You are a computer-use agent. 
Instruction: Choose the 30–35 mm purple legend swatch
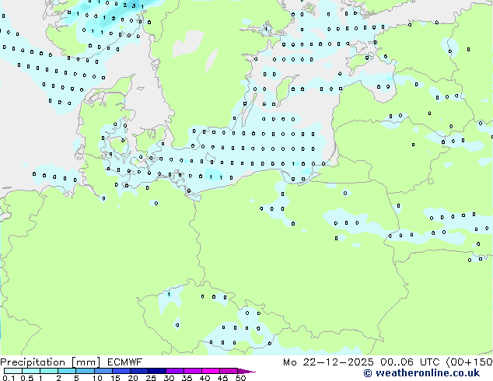click(x=174, y=371)
